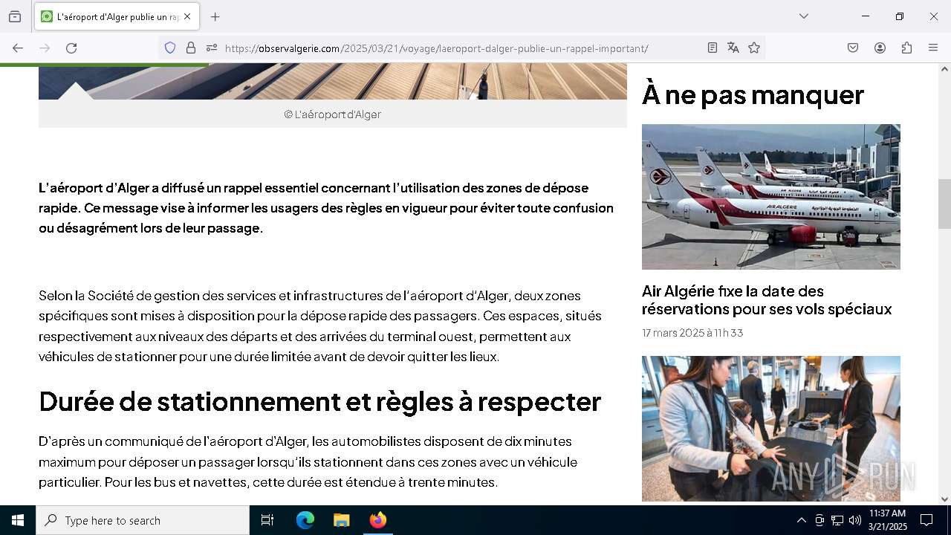Screen dimensions: 951x535
Task: Toggle reader view for this article
Action: (x=713, y=48)
